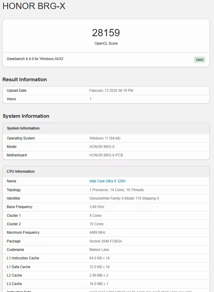Viewport: 214px width, 292px height.
Task: Click the L3 Cache 18.0 MB value
Action: click(x=99, y=284)
